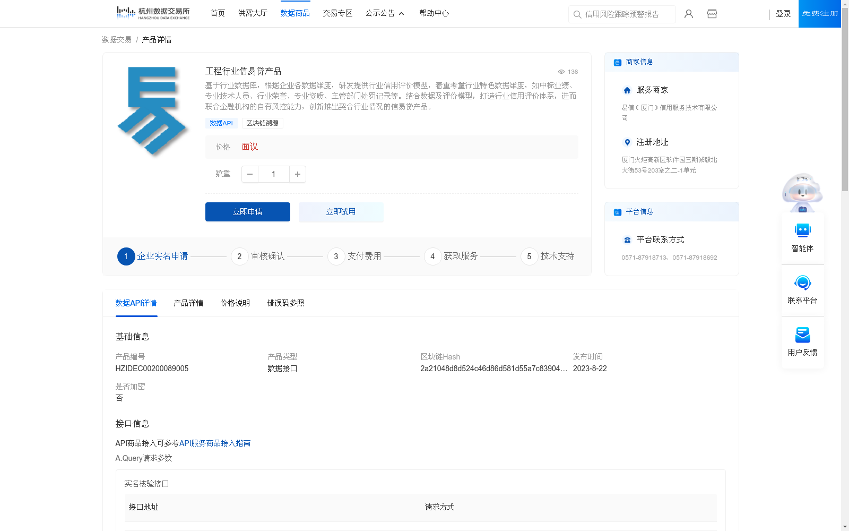Select 数据商品 navigation item
The image size is (849, 531).
[295, 13]
